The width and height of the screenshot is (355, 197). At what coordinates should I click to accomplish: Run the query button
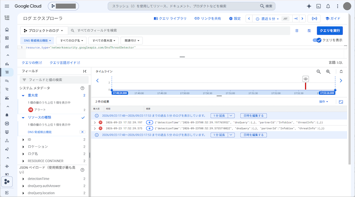(x=330, y=30)
